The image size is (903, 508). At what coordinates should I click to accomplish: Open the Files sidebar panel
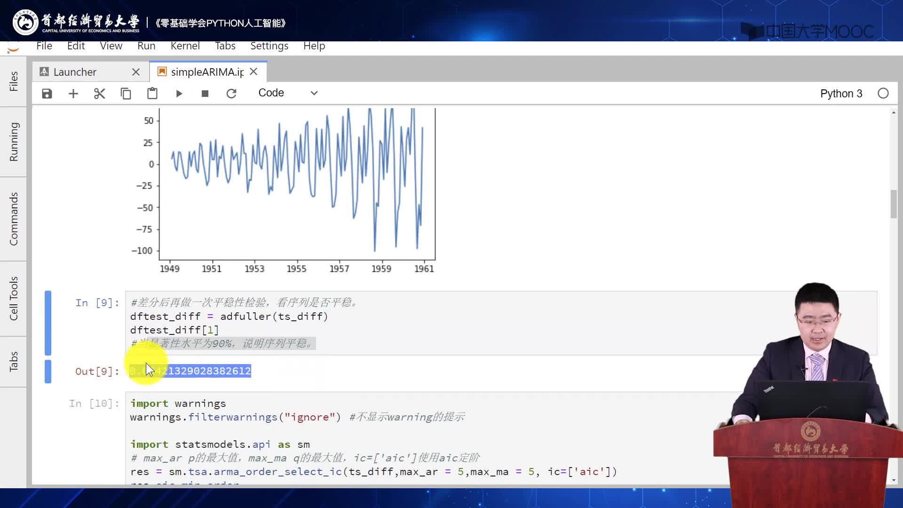coord(13,81)
